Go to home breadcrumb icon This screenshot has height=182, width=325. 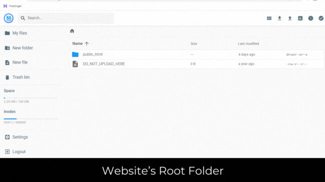pyautogui.click(x=72, y=31)
